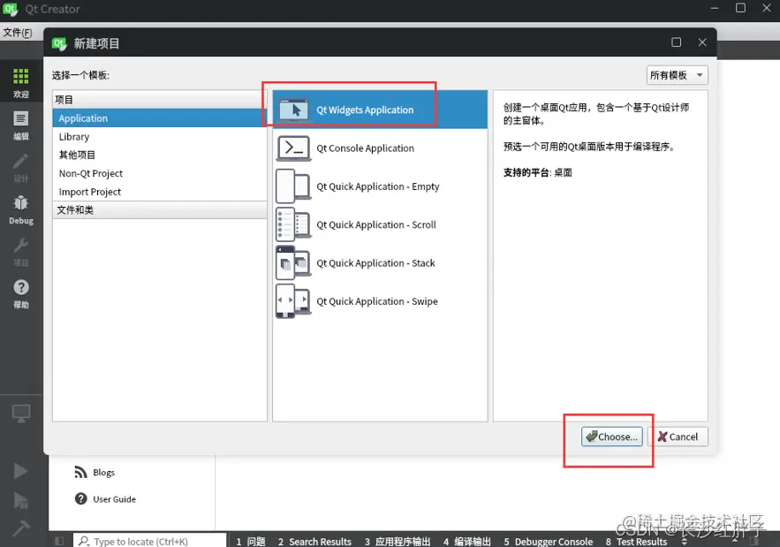Image resolution: width=780 pixels, height=547 pixels.
Task: Close the 新建项目 dialog
Action: [x=702, y=42]
